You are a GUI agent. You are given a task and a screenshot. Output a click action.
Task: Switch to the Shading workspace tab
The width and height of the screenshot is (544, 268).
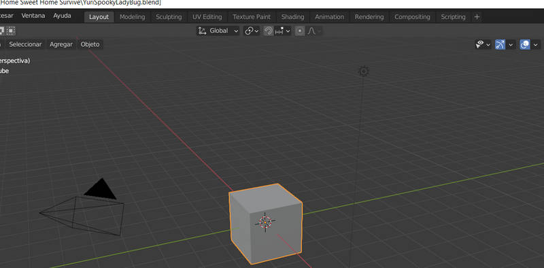(x=292, y=17)
